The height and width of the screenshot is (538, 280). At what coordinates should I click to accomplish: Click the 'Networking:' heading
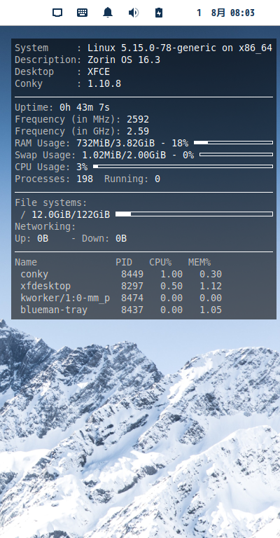(x=45, y=227)
